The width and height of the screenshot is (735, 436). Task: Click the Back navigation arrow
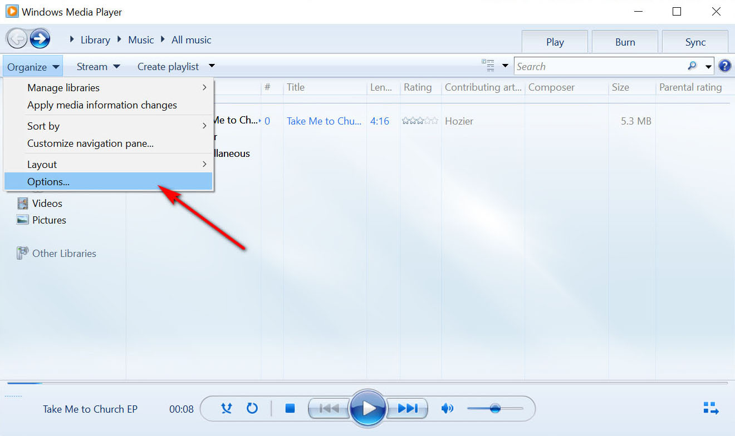pyautogui.click(x=17, y=39)
